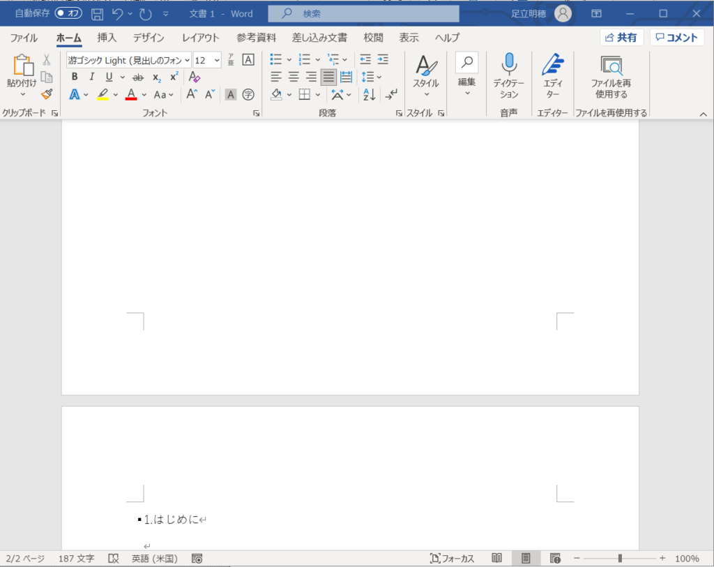Image resolution: width=714 pixels, height=567 pixels.
Task: Click the Sort A-Z icon
Action: tap(370, 94)
